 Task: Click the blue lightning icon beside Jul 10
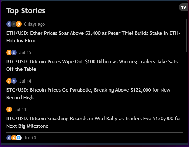19,138
